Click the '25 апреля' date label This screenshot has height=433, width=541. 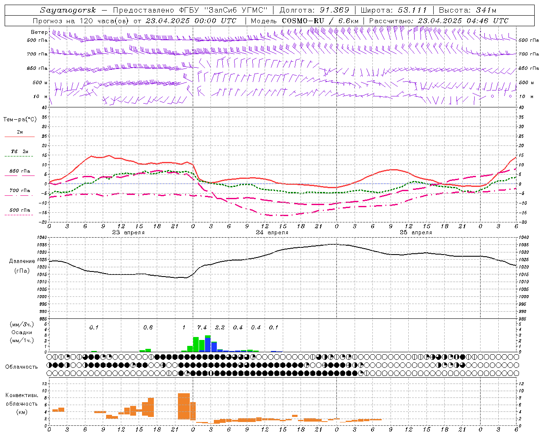[x=416, y=233]
